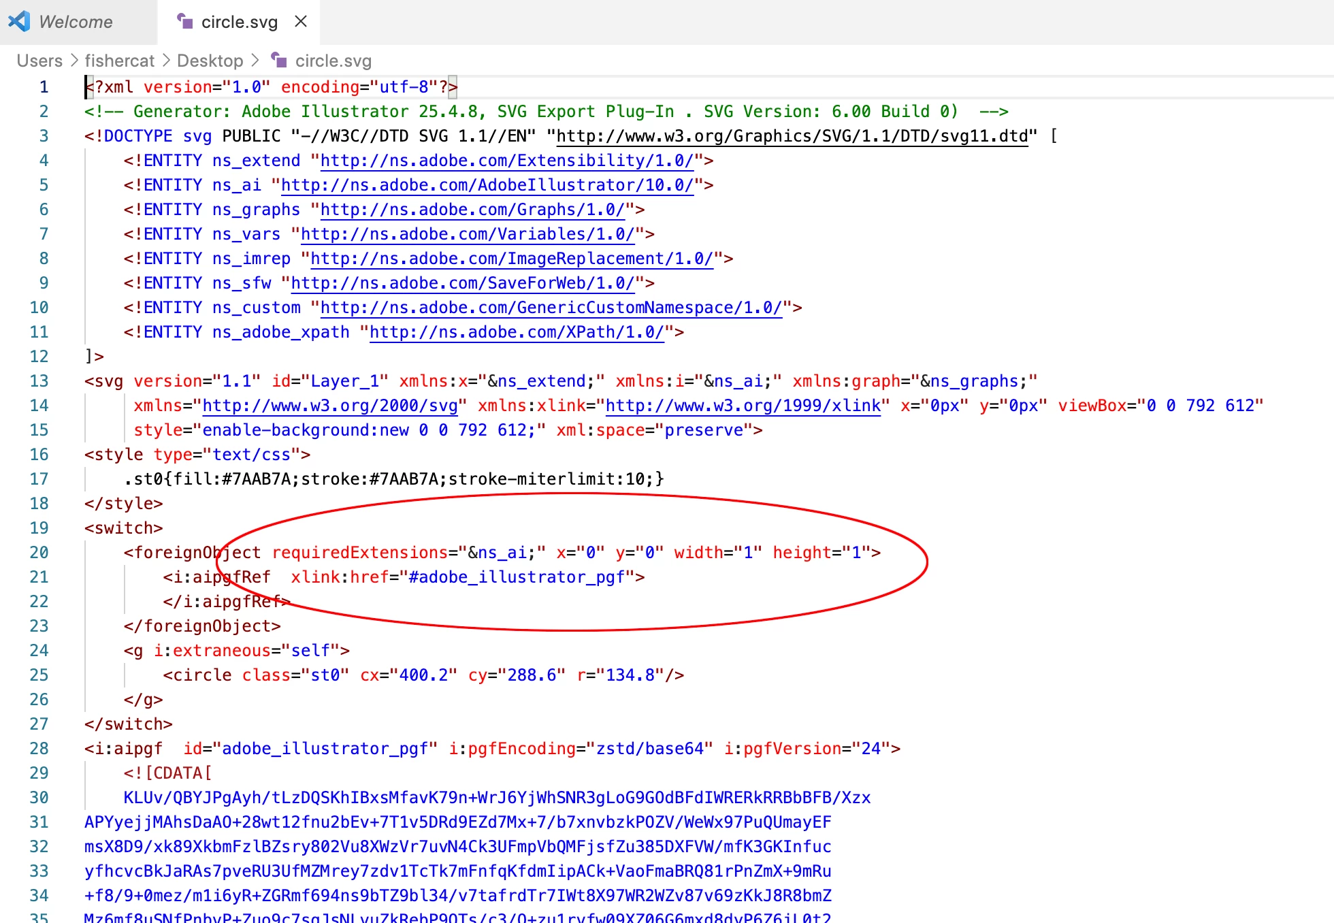Open the AdobeIllustrator/10.0 namespace URL

tap(487, 185)
